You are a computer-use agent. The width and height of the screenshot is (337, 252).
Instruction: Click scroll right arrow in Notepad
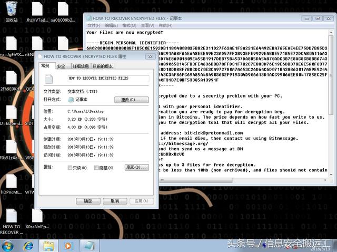click(325, 180)
